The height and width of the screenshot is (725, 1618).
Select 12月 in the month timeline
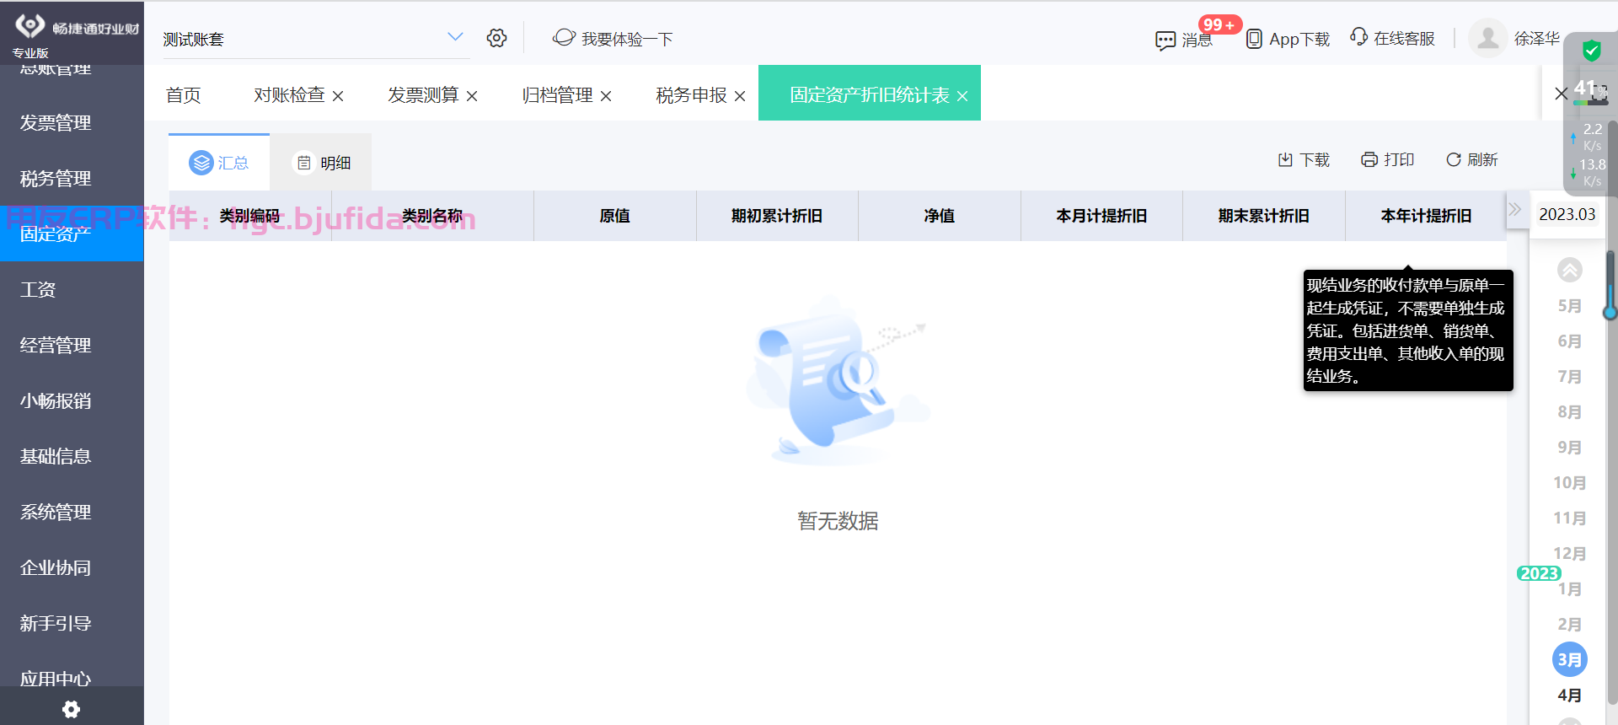(1569, 554)
